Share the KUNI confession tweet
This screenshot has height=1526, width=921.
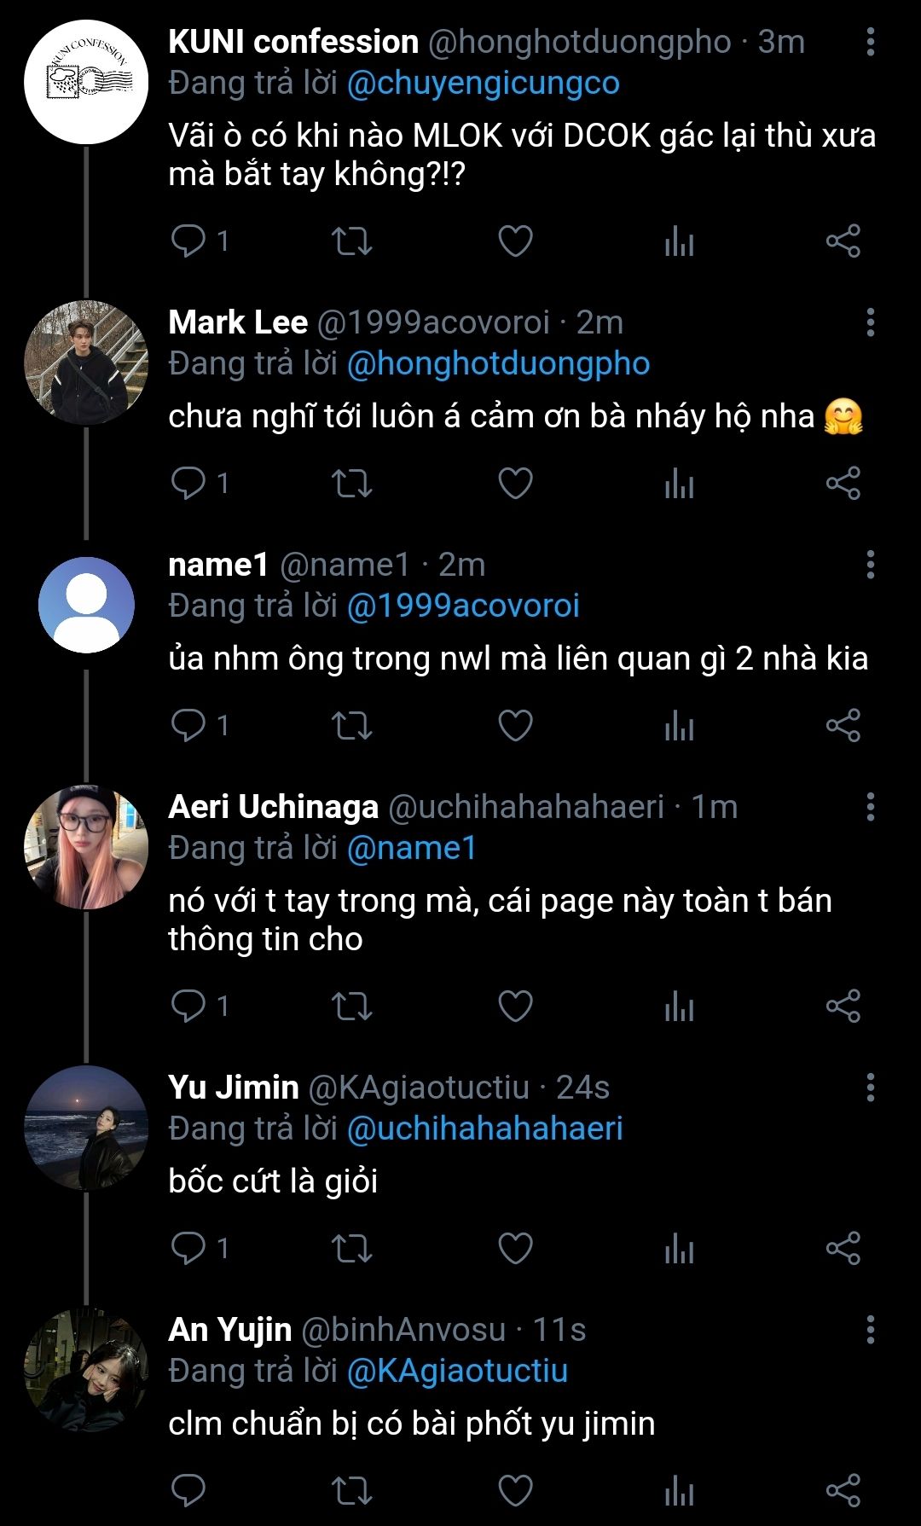pos(843,241)
